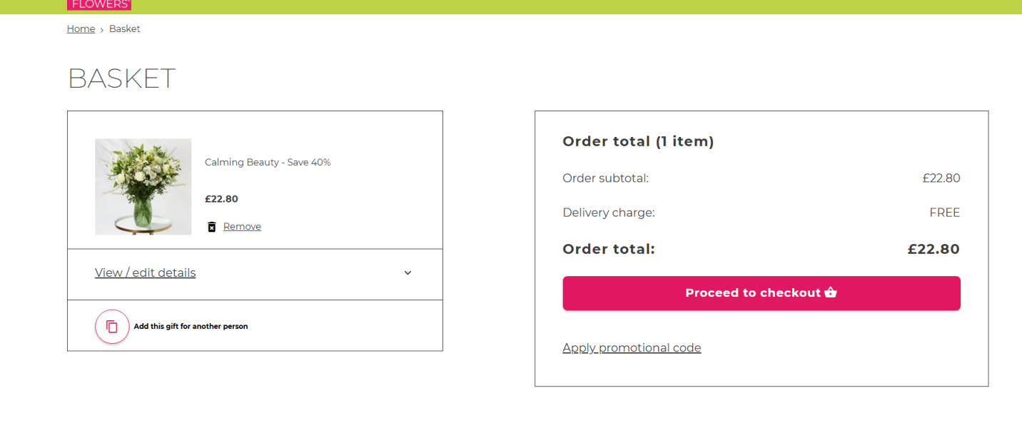Open the View / edit details link
Image resolution: width=1022 pixels, height=428 pixels.
pyautogui.click(x=145, y=273)
